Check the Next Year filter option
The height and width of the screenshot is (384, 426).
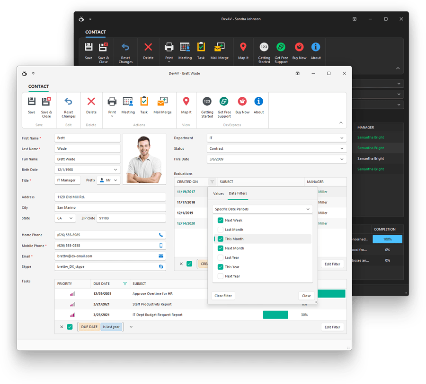coord(220,276)
